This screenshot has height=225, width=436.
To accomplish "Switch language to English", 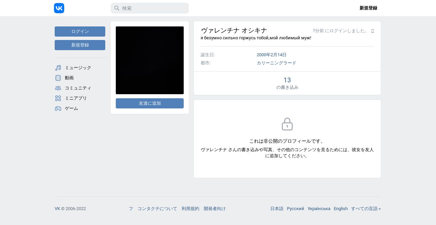I will pos(341,209).
